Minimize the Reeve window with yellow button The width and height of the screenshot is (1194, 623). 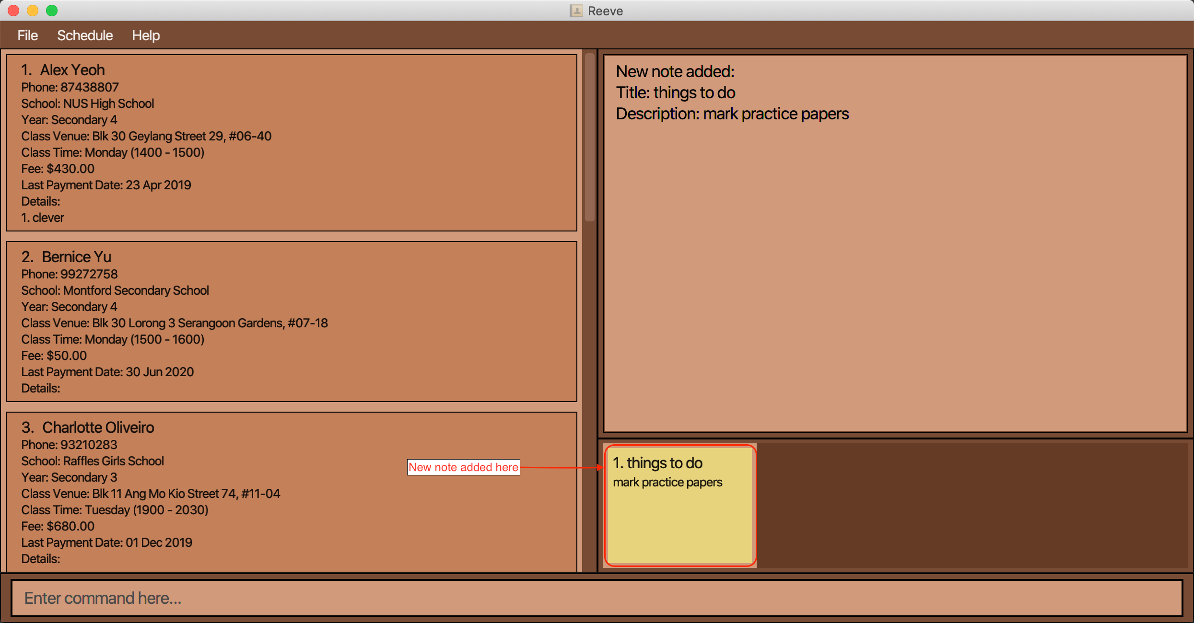(x=33, y=11)
